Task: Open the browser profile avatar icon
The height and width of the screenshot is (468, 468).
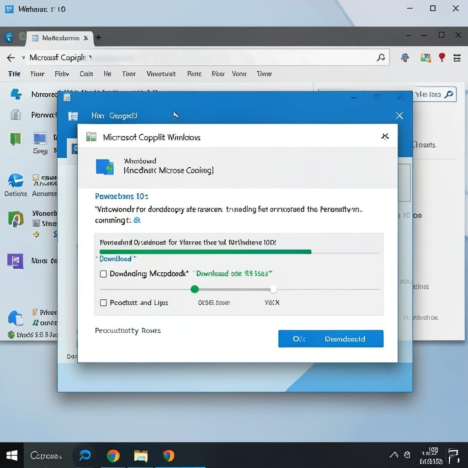Action: point(405,57)
